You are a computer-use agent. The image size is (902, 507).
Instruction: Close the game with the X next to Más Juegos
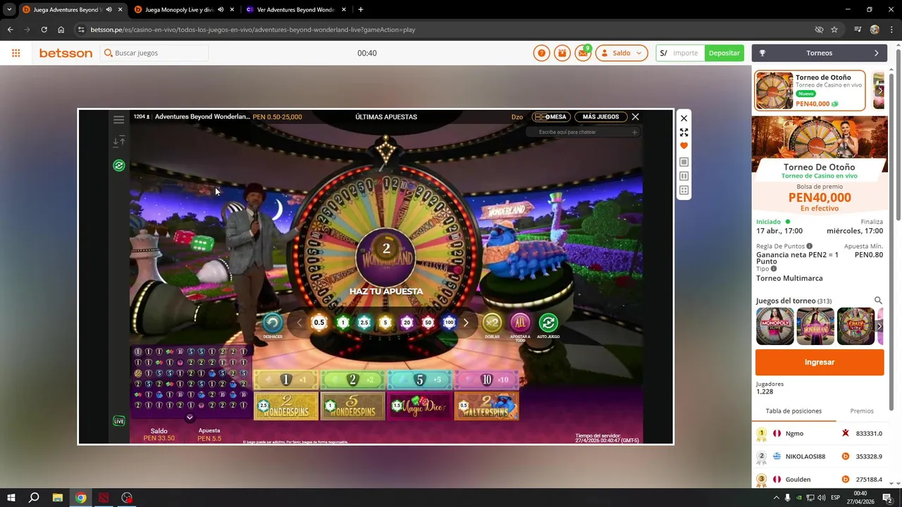click(x=635, y=117)
